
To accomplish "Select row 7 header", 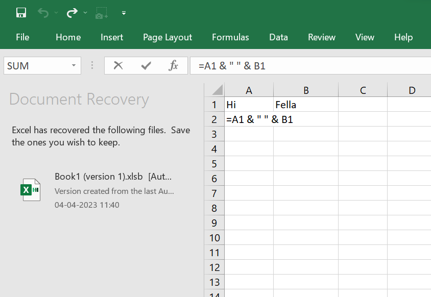I will [x=214, y=193].
